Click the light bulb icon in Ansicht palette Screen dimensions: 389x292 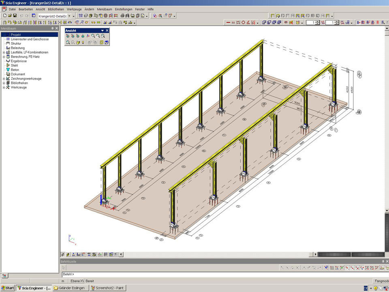click(x=83, y=42)
